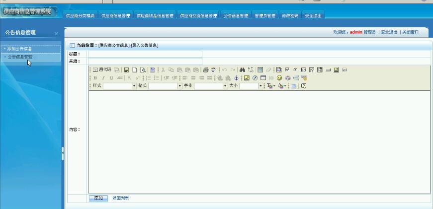Insert a selection list field icon
Image resolution: width=433 pixels, height=209 pixels.
click(x=320, y=70)
